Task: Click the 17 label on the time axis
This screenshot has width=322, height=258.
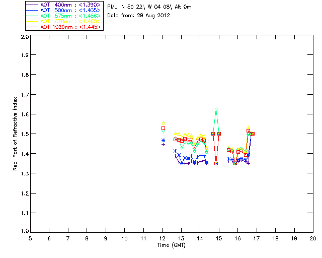Action: (x=257, y=238)
